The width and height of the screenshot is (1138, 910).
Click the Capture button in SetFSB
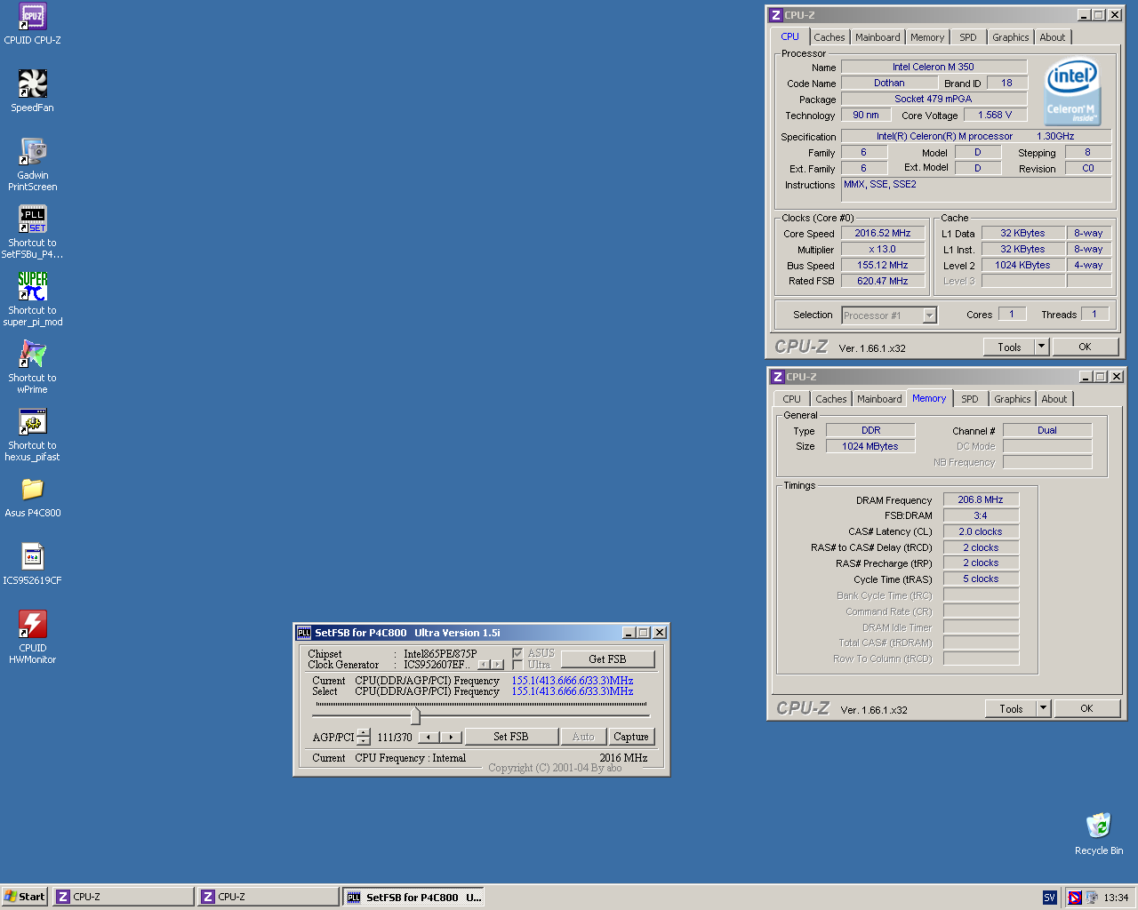click(x=631, y=737)
